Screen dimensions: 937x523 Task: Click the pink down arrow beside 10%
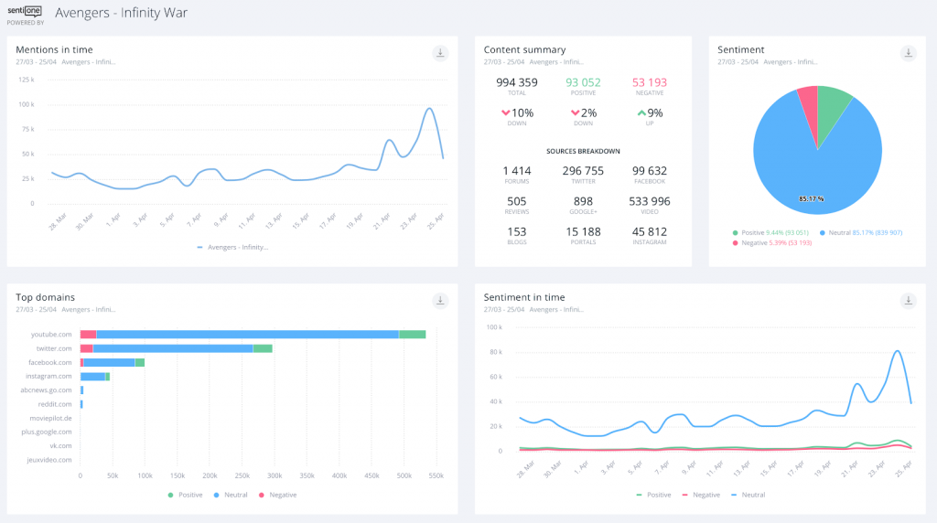505,113
